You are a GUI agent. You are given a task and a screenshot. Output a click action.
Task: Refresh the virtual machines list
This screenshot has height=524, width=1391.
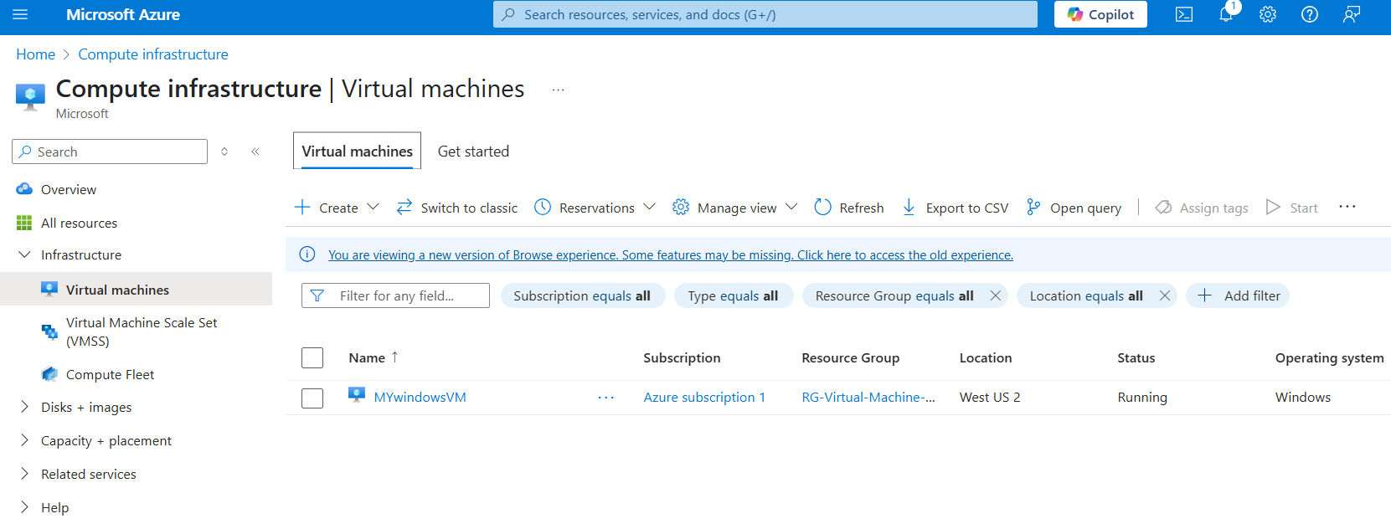pyautogui.click(x=849, y=208)
